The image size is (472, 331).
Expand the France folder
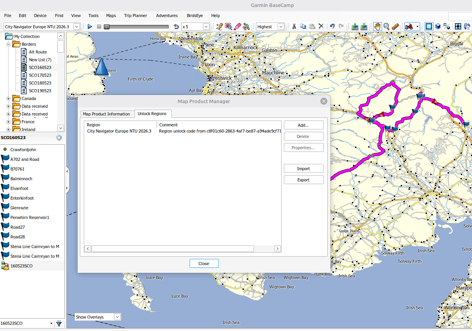click(8, 122)
